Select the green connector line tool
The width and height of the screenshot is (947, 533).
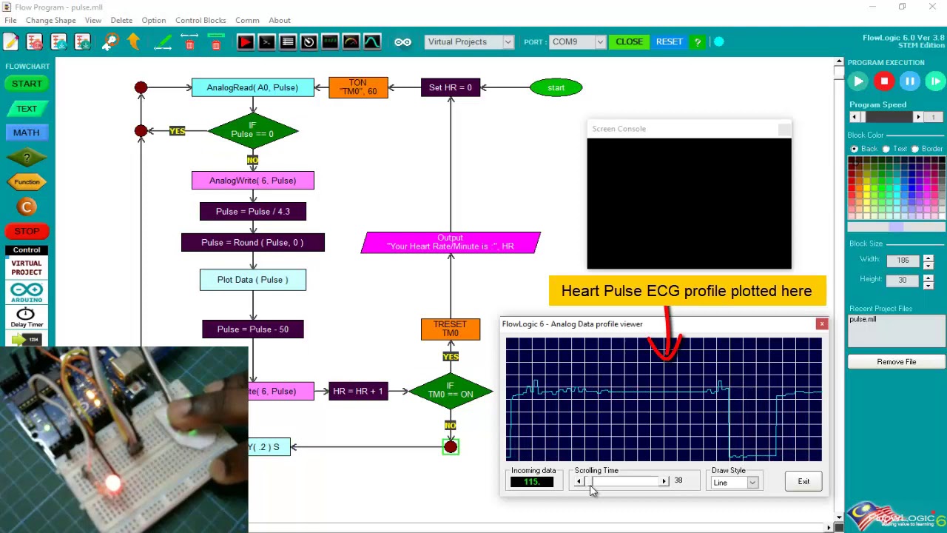[x=163, y=42]
